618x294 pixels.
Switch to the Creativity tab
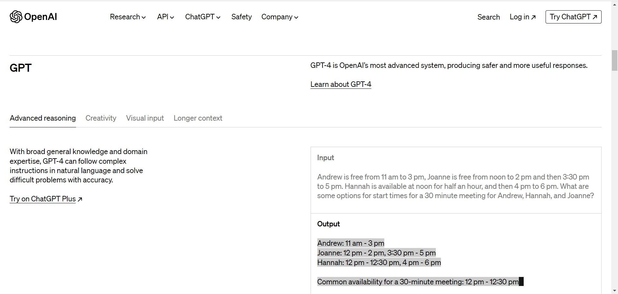click(101, 118)
